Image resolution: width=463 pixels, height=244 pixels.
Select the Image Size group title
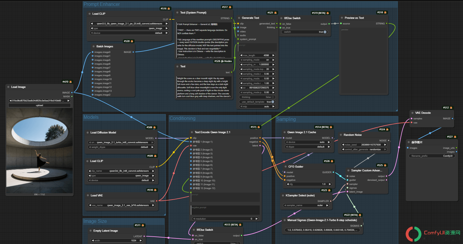(x=95, y=221)
